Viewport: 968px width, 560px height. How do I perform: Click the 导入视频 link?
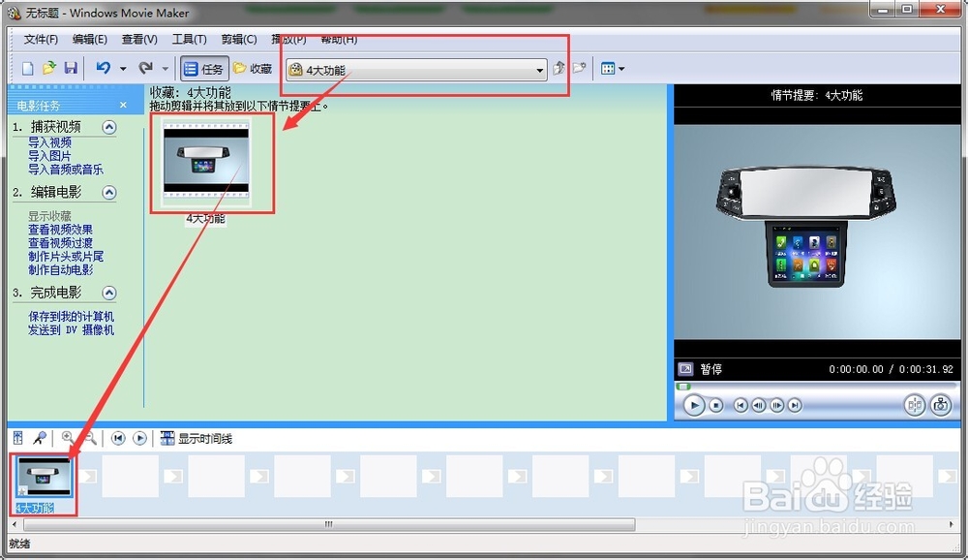(49, 142)
